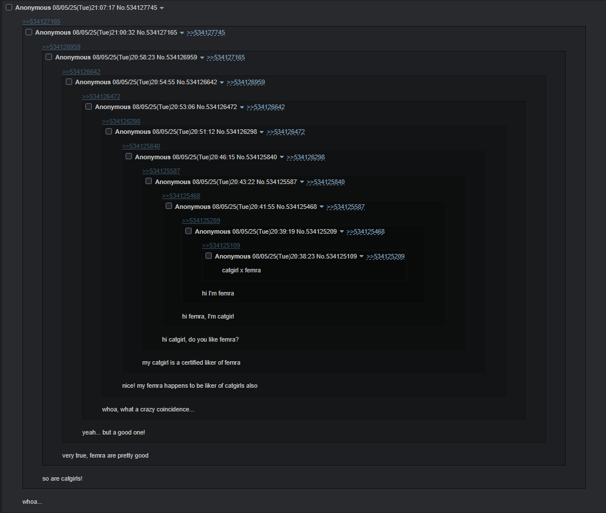606x513 pixels.
Task: Open post menu arrow for No.534125587
Action: 301,182
